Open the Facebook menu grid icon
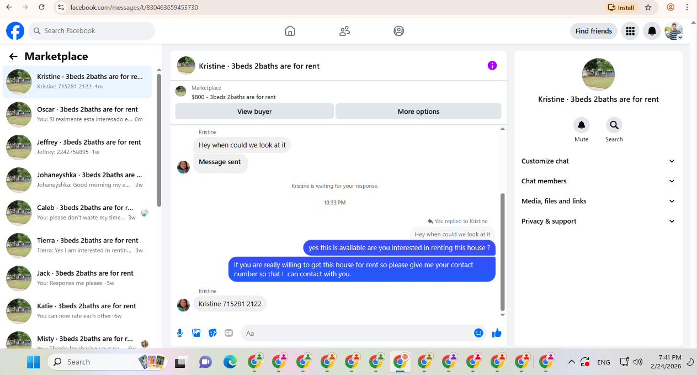 tap(630, 31)
